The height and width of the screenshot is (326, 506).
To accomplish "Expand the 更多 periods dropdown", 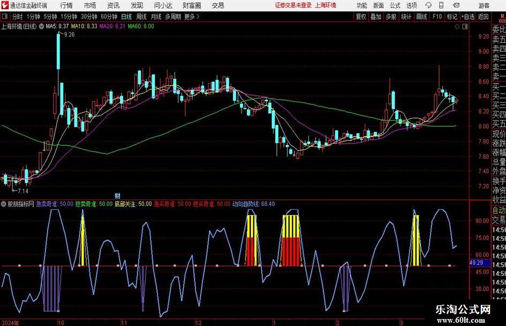I will (192, 17).
